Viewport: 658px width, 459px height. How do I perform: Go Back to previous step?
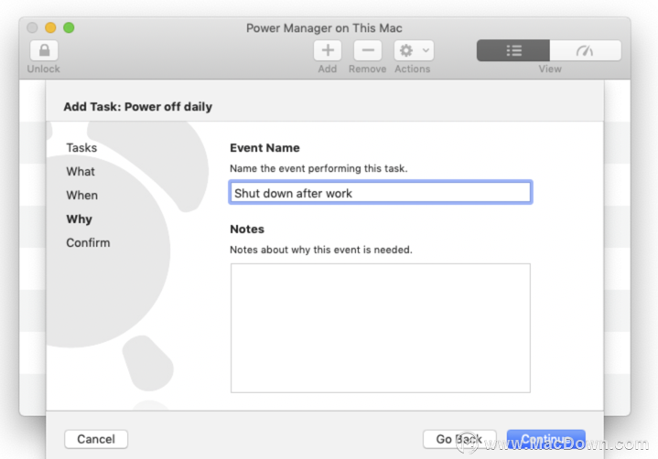(x=459, y=439)
